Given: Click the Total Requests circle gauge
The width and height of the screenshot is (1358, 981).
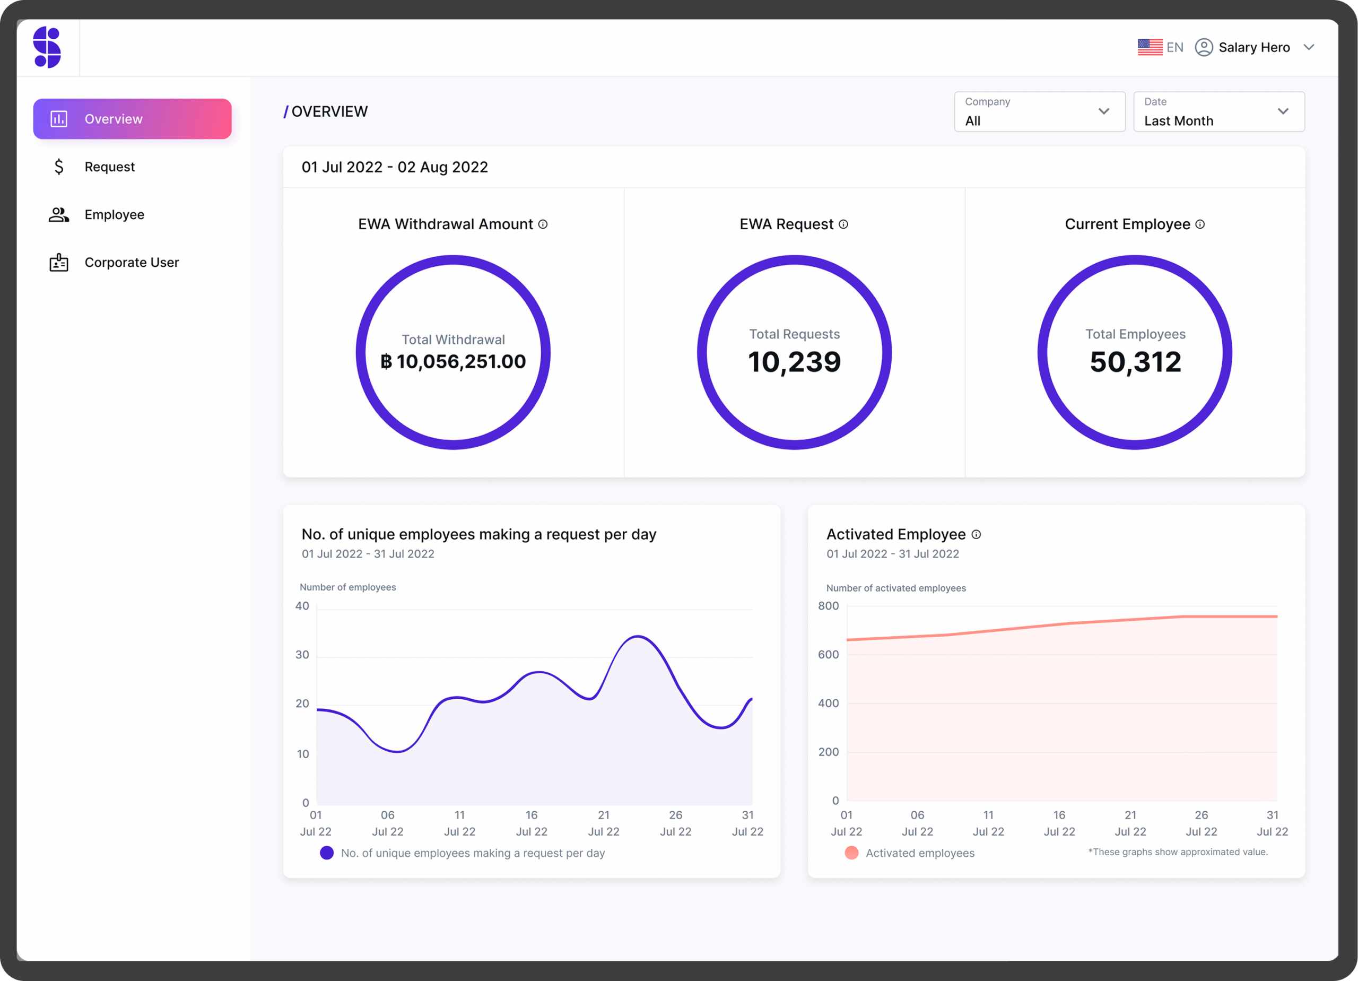Looking at the screenshot, I should [x=794, y=352].
